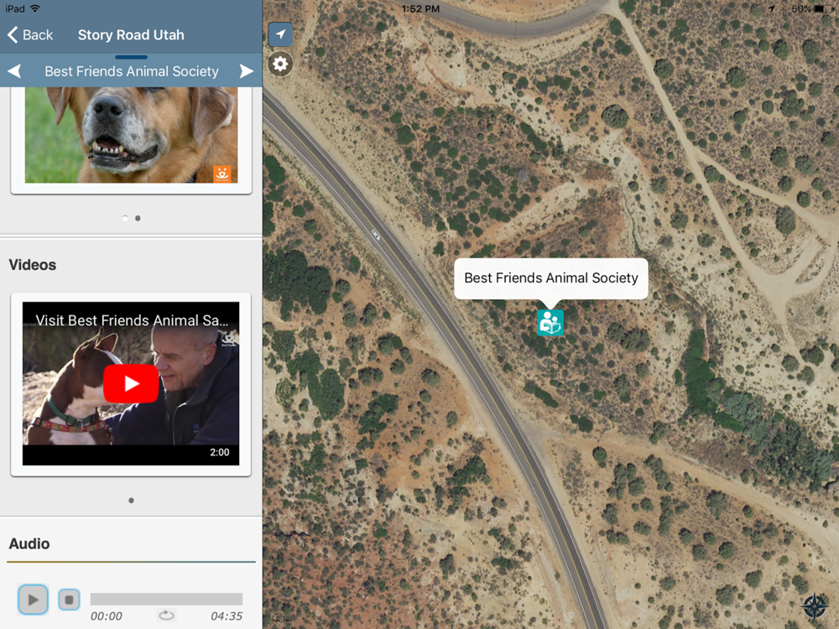This screenshot has height=629, width=839.
Task: Play the Visit Best Friends YouTube video
Action: point(131,383)
